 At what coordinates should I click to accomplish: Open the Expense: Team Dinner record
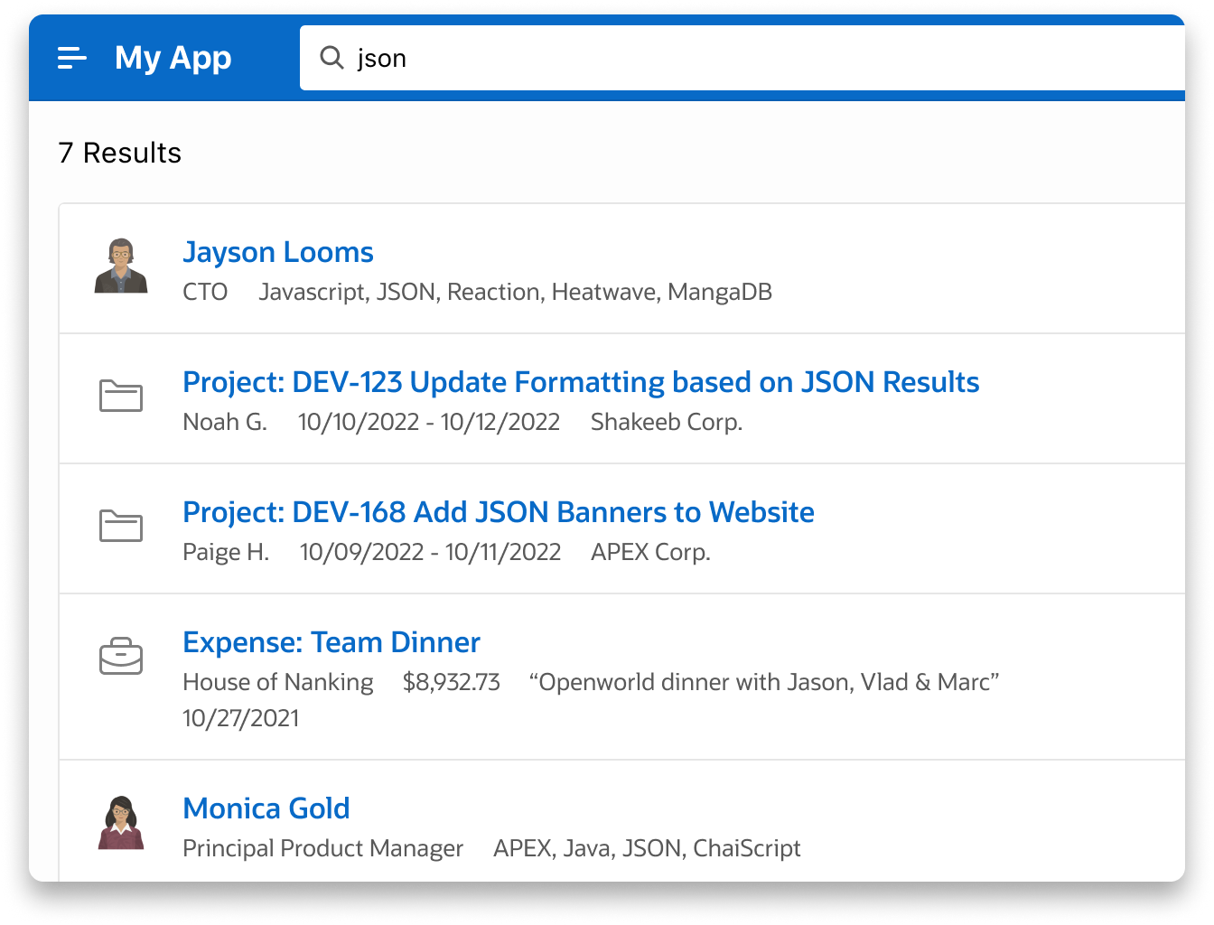click(331, 642)
